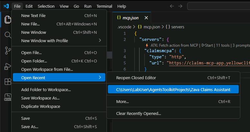Image resolution: width=250 pixels, height=132 pixels.
Task: Click the "claimsmcpa" key text
Action: coord(159,51)
